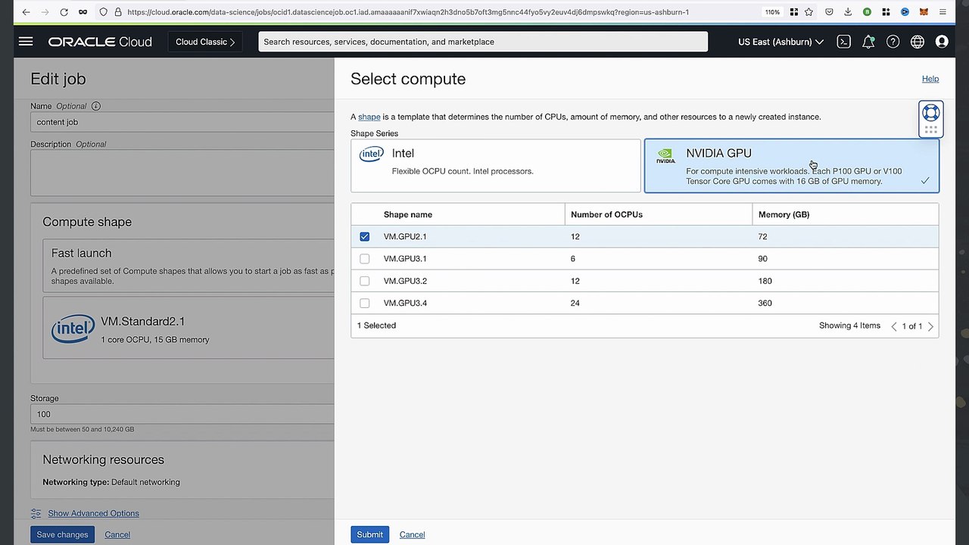Click the shield tracking protection icon
969x545 pixels.
click(x=104, y=12)
